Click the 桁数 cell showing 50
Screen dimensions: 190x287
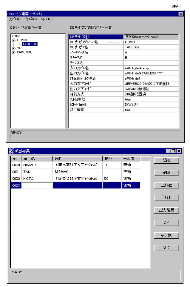click(x=112, y=179)
